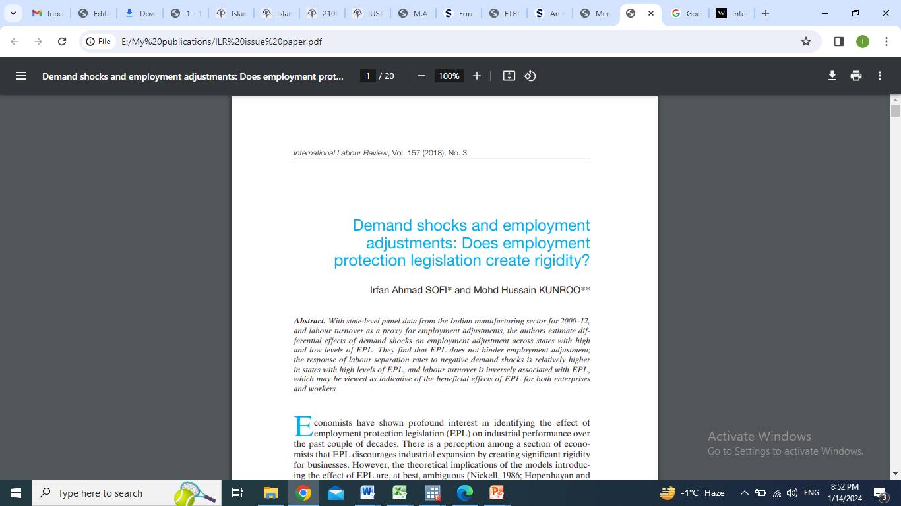The height and width of the screenshot is (506, 901).
Task: View site information File icon
Action: pyautogui.click(x=98, y=42)
